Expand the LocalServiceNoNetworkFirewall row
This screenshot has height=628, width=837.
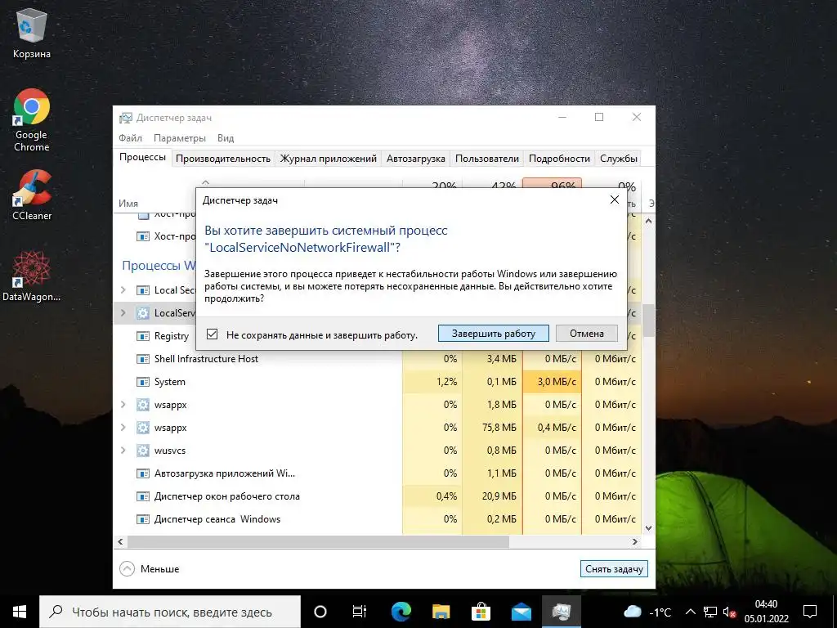point(123,313)
